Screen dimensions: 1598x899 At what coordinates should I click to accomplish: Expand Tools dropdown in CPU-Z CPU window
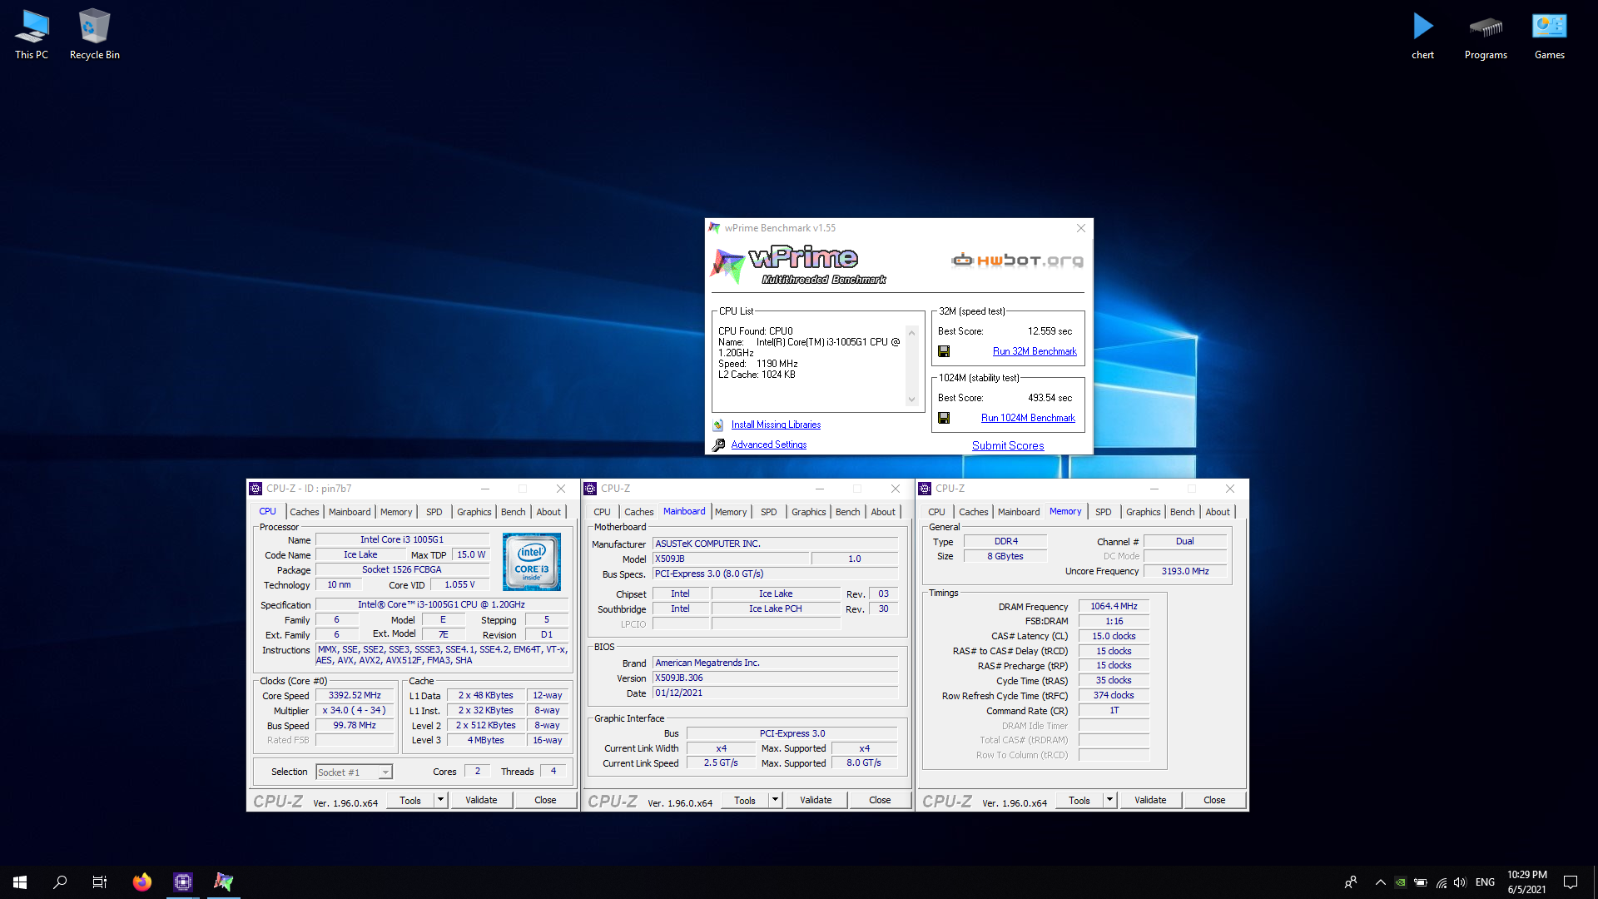(441, 800)
